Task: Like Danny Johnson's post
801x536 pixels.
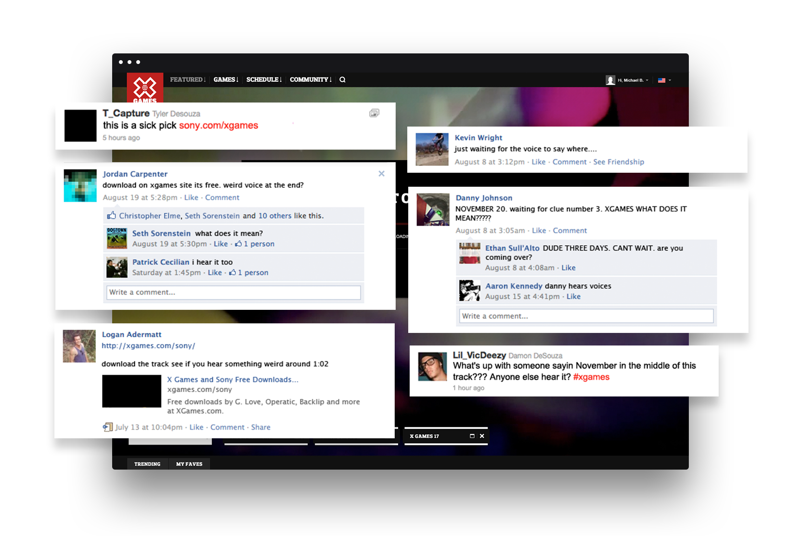Action: 539,230
